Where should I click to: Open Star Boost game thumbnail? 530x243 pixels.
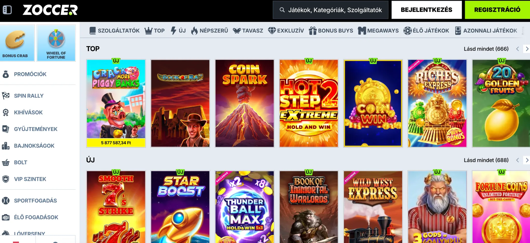(180, 207)
